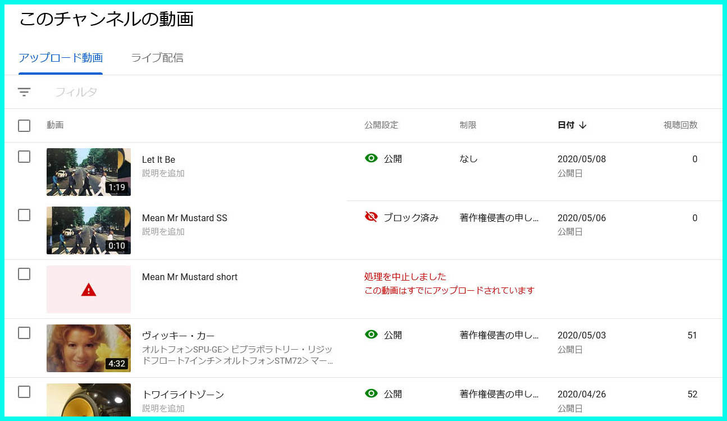
Task: Click the 制限 column header
Action: coord(468,125)
